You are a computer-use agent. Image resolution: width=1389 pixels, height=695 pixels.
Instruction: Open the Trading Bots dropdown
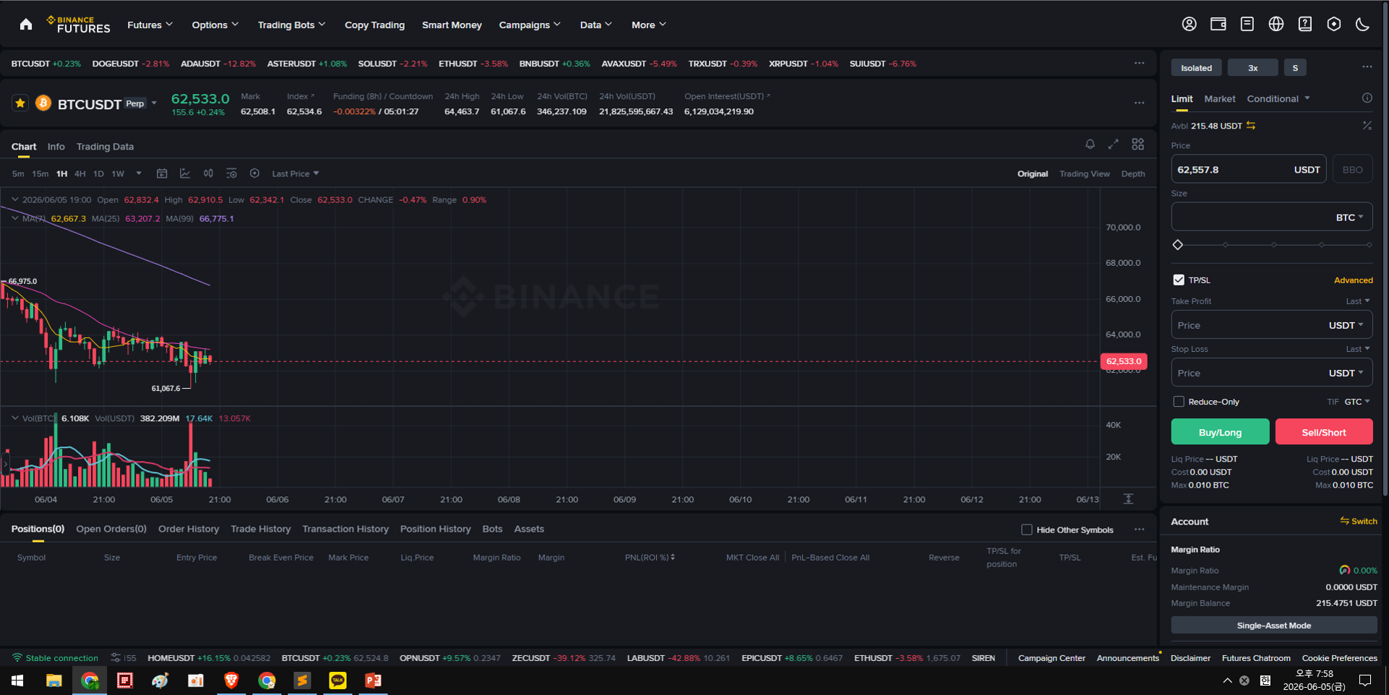point(291,25)
